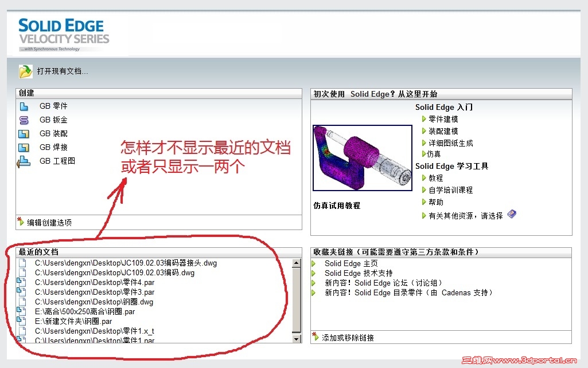Click the open existing document folder icon
Screen dimensions: 588x368
coord(25,71)
